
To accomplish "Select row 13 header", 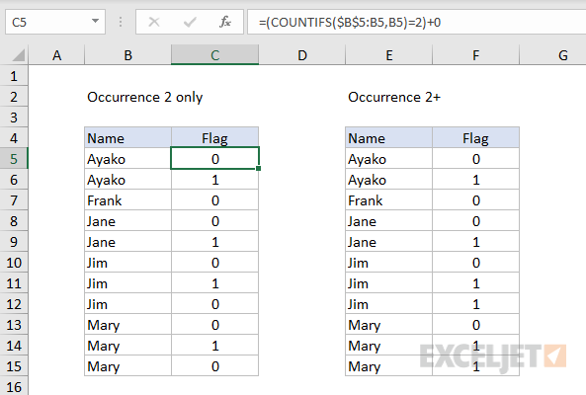I will click(x=14, y=325).
